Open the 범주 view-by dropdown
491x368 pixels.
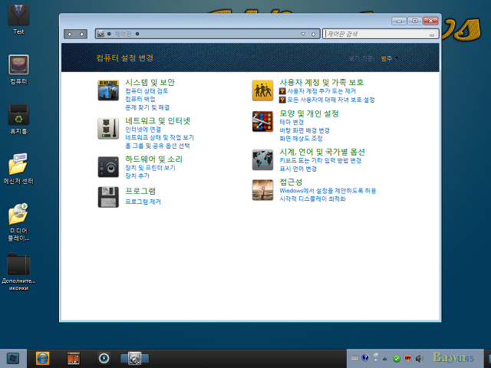coord(390,58)
